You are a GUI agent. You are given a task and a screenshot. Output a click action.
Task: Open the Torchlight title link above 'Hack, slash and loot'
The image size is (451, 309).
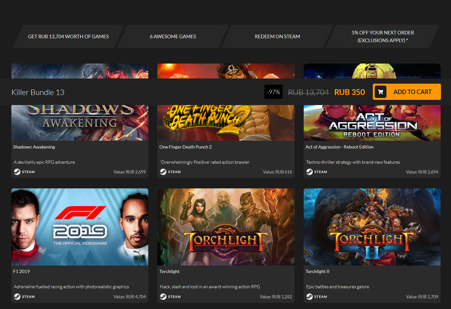[x=169, y=271]
